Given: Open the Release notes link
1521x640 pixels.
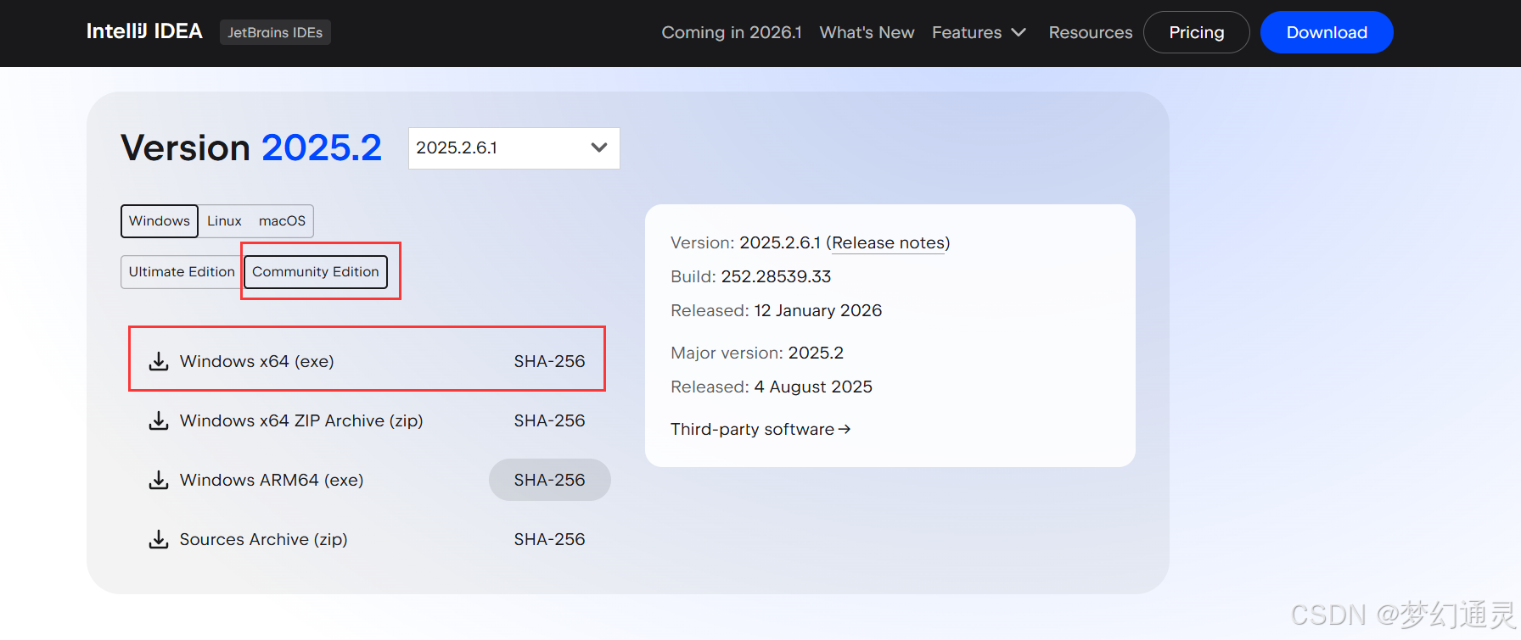Looking at the screenshot, I should [888, 243].
